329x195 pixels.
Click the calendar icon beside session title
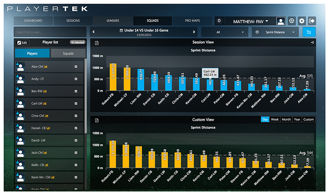(x=121, y=30)
